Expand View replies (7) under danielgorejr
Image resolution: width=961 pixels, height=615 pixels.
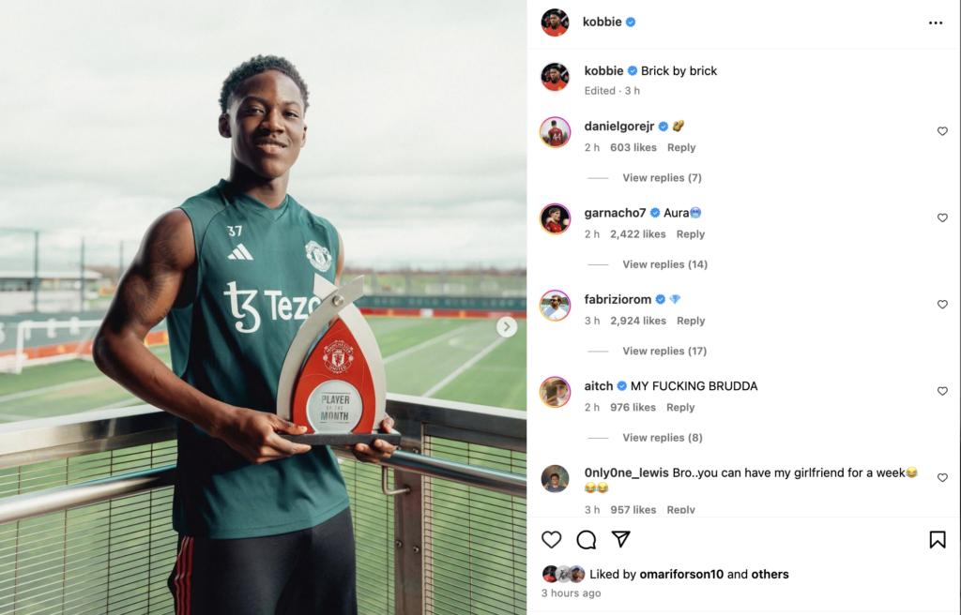click(662, 177)
